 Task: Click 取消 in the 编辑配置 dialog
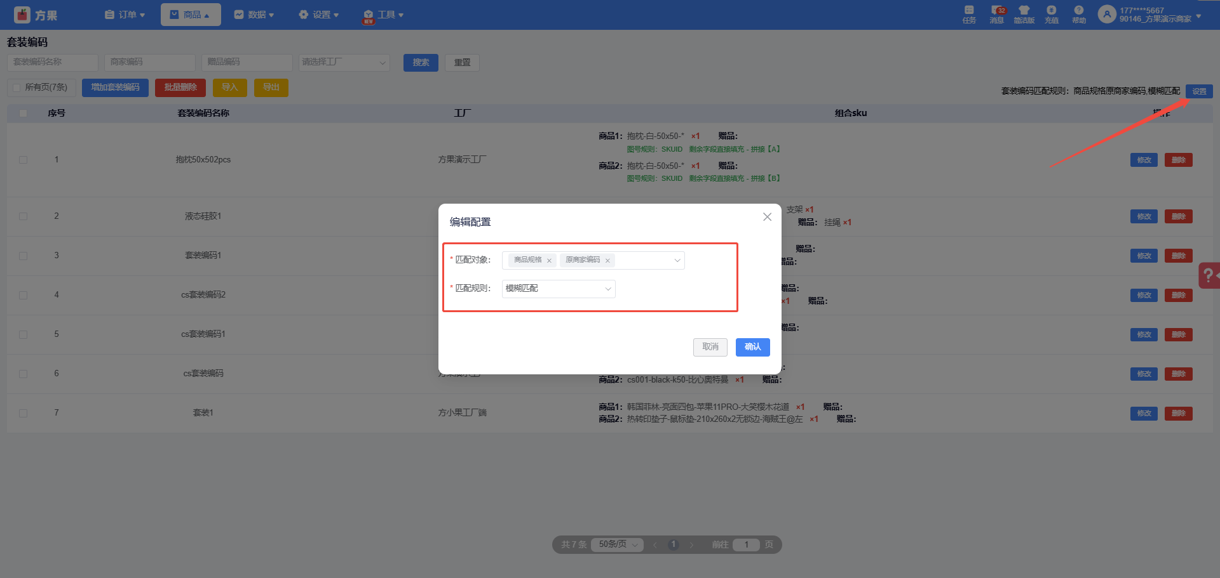(710, 347)
